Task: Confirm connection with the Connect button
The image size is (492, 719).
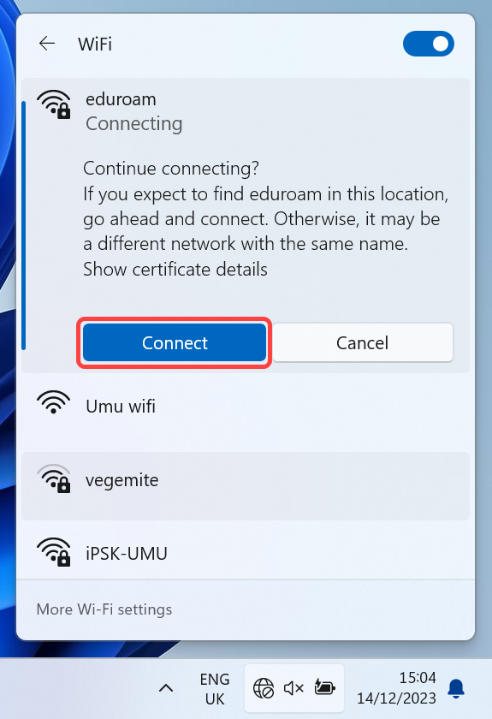Action: tap(175, 342)
